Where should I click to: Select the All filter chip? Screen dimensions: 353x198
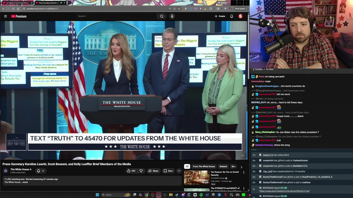187,166
